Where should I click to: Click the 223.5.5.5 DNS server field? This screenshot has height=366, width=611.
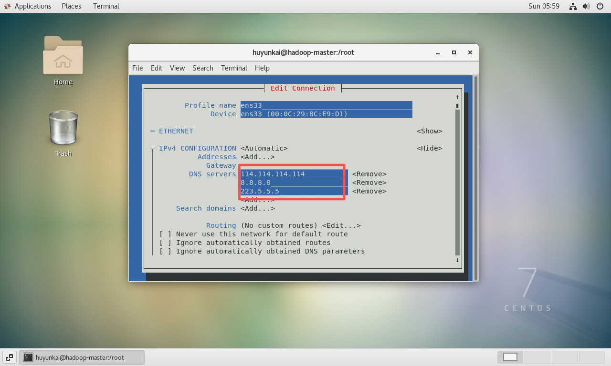point(294,191)
